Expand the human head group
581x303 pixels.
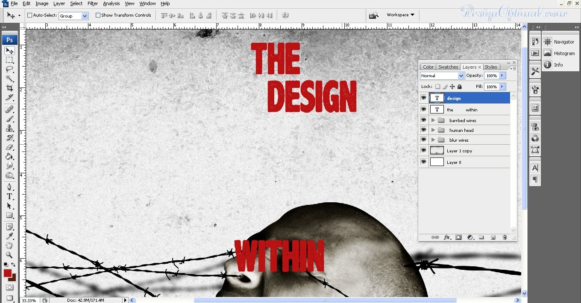[x=433, y=130]
